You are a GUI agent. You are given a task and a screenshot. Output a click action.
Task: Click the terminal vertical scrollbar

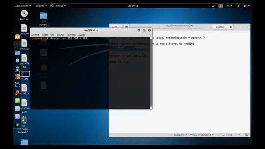click(x=151, y=73)
